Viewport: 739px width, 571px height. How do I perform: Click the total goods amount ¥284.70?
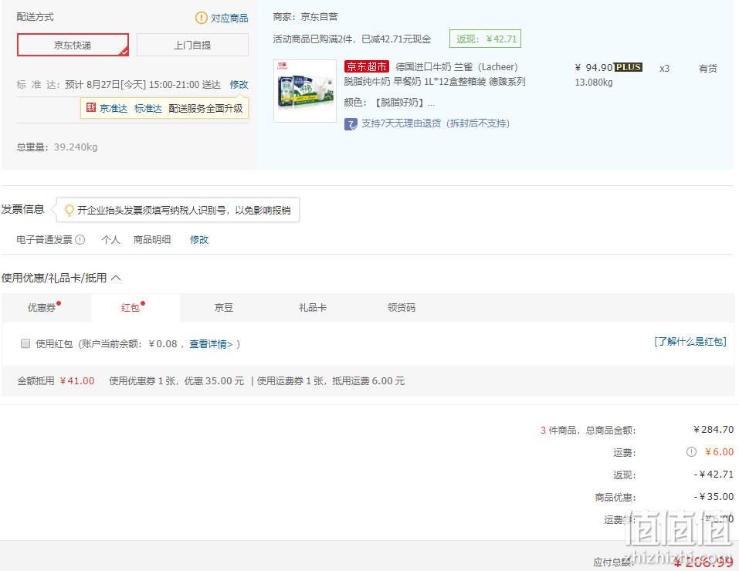click(714, 430)
